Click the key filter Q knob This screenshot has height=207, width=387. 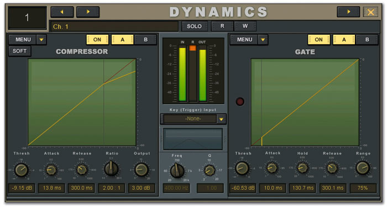pyautogui.click(x=210, y=170)
